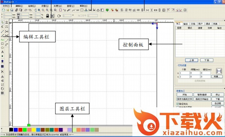Select the ellipse drawing tool

tap(3, 48)
